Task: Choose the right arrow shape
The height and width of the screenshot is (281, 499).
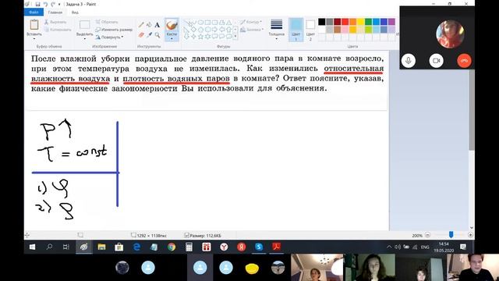Action: [215, 30]
